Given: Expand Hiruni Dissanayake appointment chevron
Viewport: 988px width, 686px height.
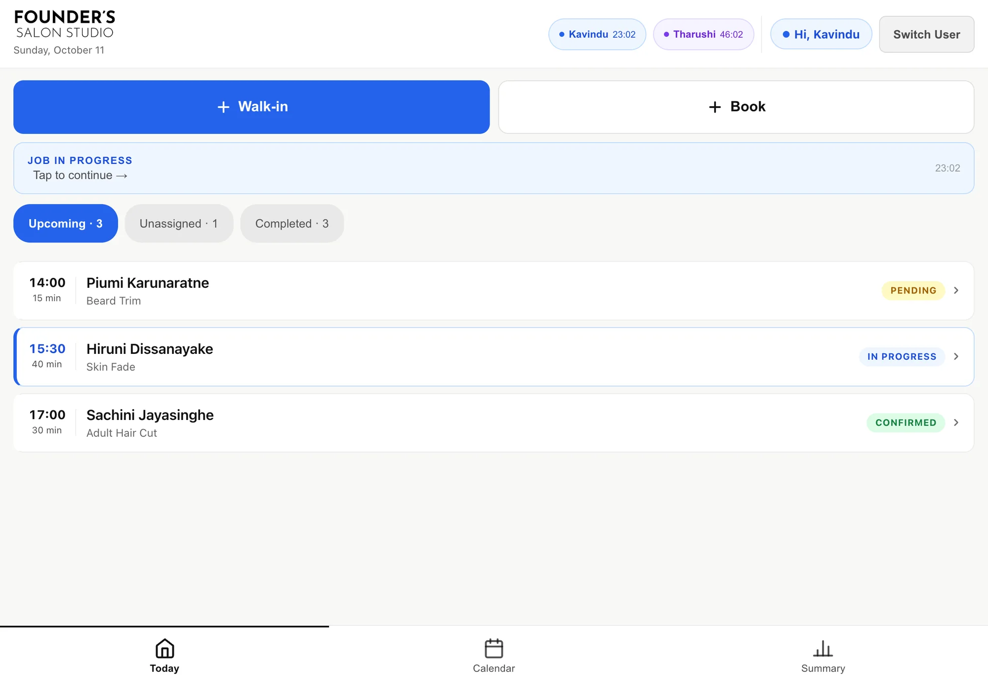Looking at the screenshot, I should click(x=956, y=356).
